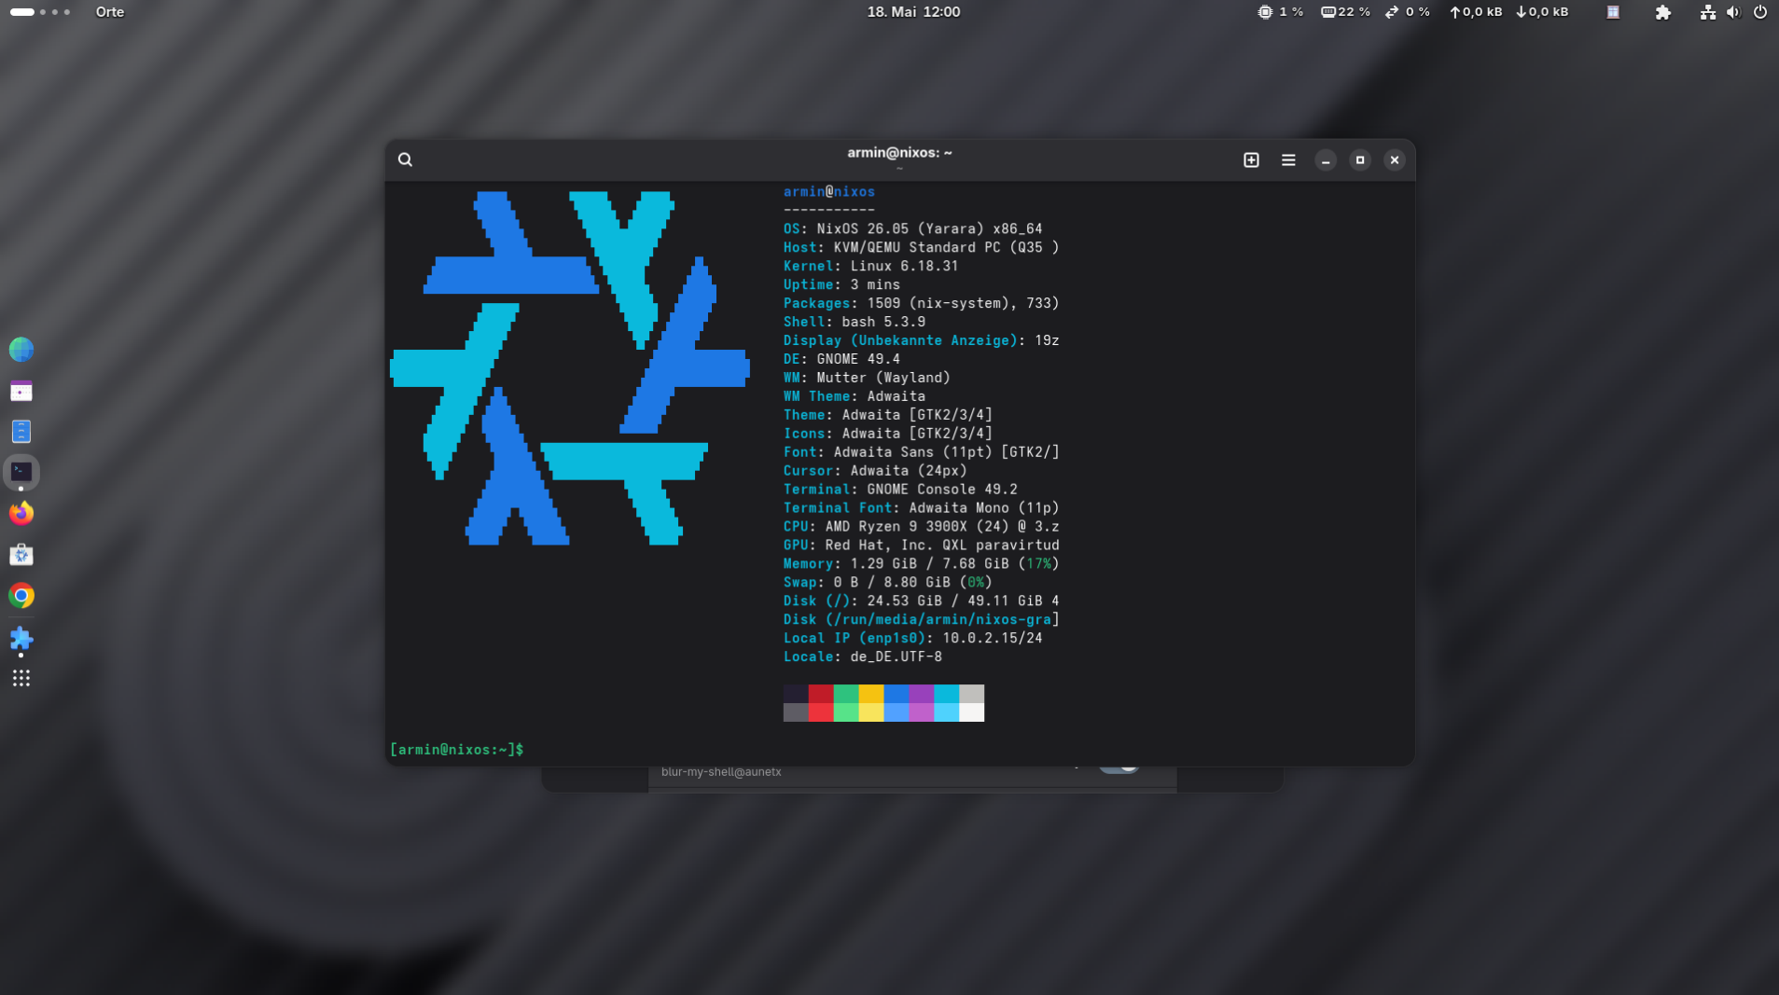Open the Orte places menu

[x=110, y=12]
